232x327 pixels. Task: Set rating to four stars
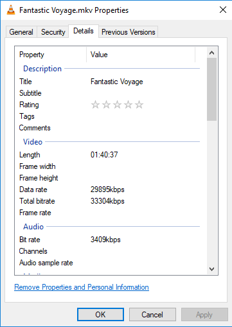click(128, 105)
